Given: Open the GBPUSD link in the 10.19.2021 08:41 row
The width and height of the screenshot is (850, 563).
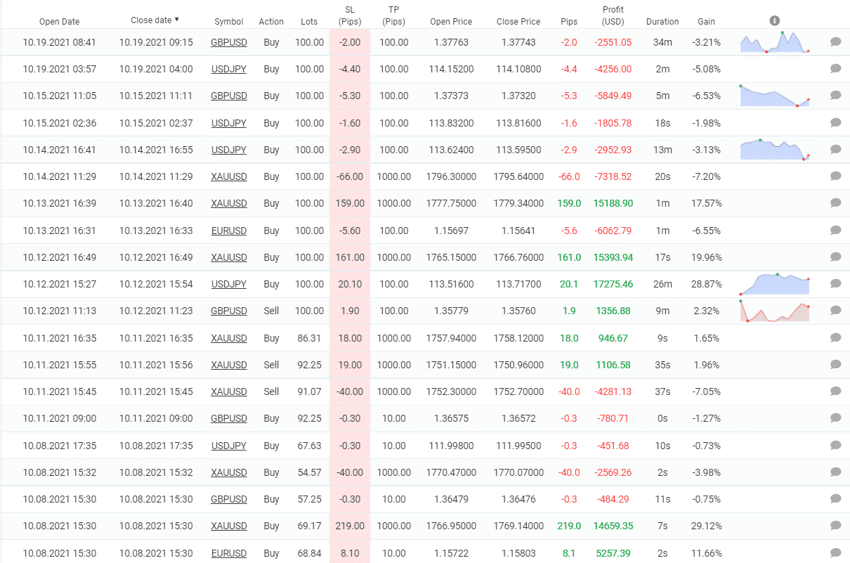Looking at the screenshot, I should coord(229,42).
